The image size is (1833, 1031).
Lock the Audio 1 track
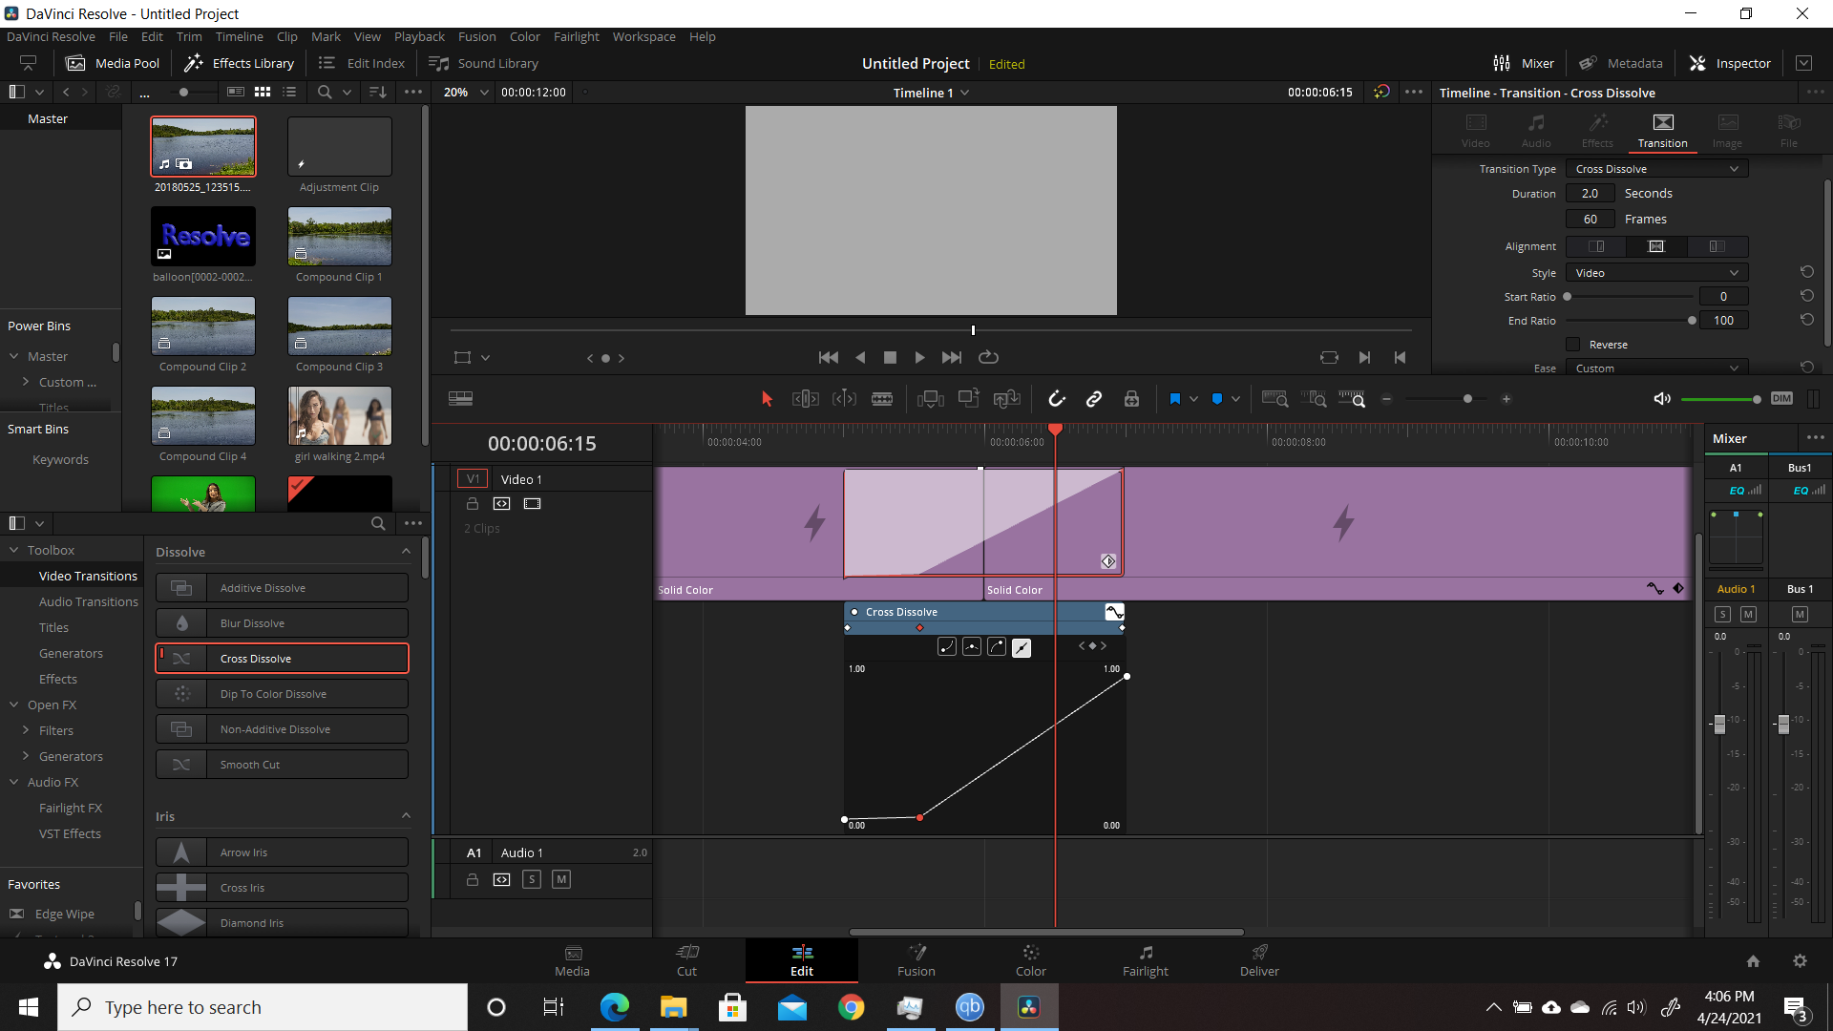point(472,879)
